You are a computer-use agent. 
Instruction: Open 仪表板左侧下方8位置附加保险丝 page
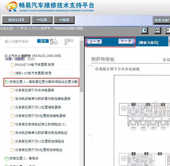pos(39,150)
